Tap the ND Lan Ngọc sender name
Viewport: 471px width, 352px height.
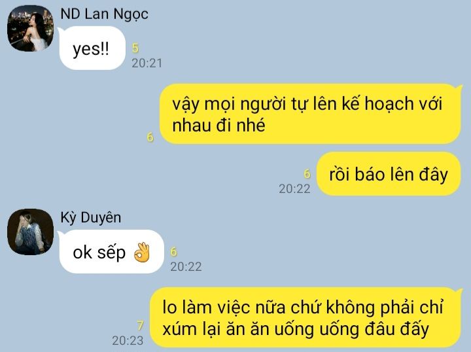(x=104, y=14)
